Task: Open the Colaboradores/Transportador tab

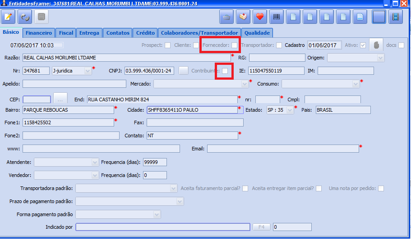Action: pyautogui.click(x=199, y=33)
